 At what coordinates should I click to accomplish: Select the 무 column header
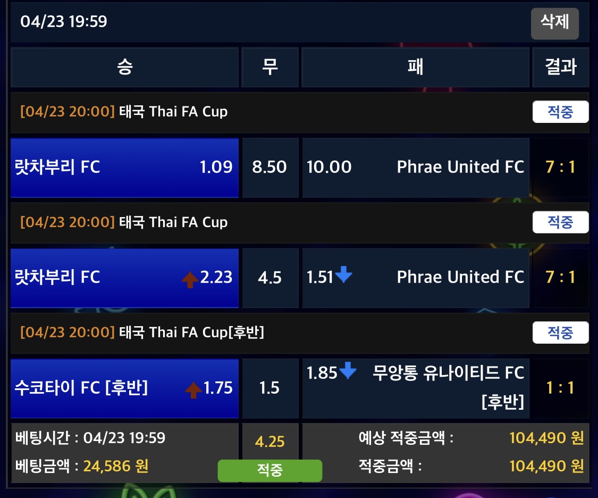pyautogui.click(x=269, y=67)
